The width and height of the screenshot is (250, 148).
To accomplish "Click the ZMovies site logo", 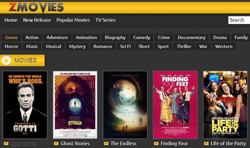I will [36, 7].
